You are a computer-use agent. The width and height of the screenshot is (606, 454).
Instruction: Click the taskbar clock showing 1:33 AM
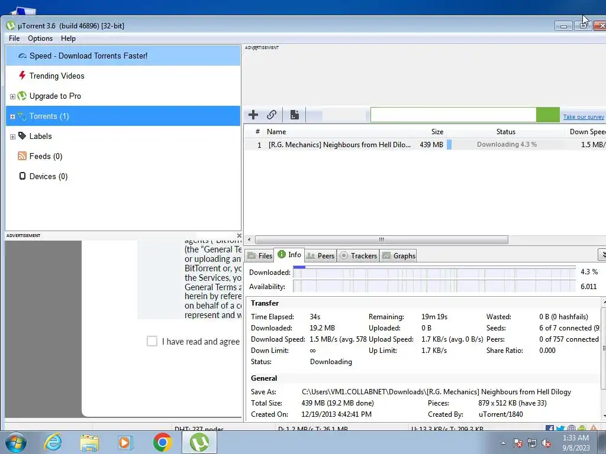pyautogui.click(x=576, y=443)
